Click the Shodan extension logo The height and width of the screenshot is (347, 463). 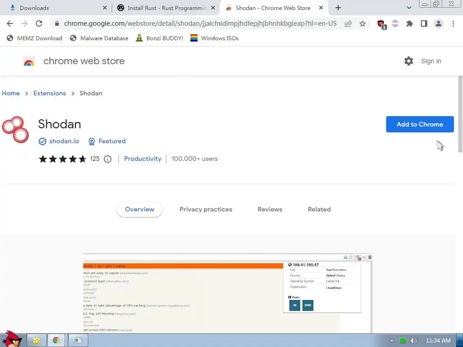tap(15, 130)
